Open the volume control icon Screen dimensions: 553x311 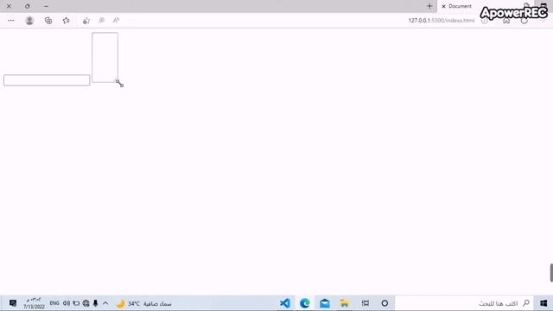pos(67,303)
